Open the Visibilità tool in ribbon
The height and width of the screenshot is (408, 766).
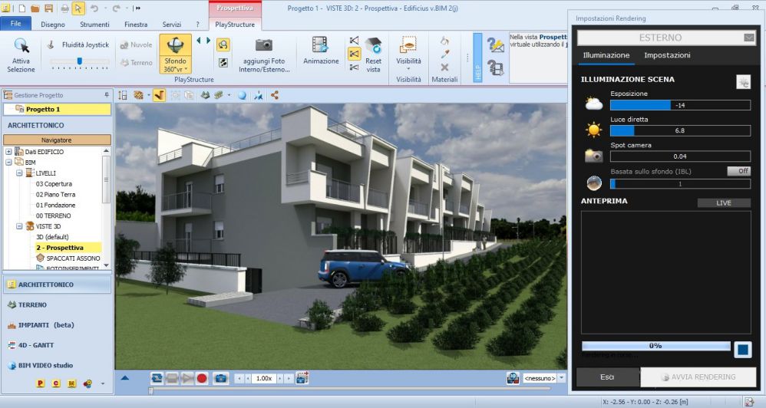click(408, 51)
